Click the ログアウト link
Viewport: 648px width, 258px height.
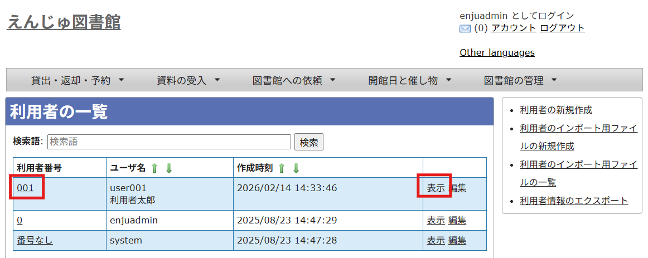pos(562,28)
